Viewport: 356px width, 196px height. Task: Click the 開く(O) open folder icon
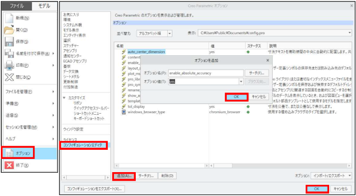tap(9, 30)
